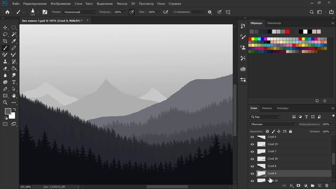The image size is (336, 189).
Task: Add a layer style with fx icon
Action: tap(291, 185)
